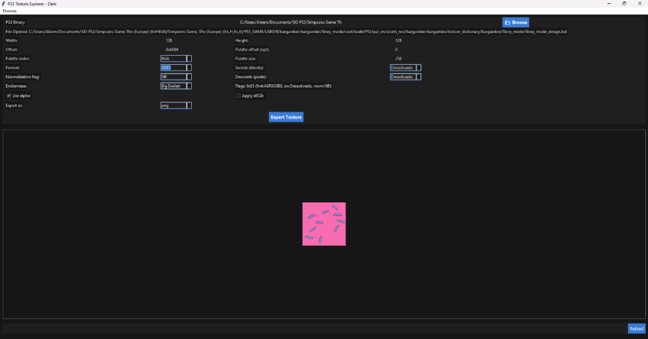Screen dimensions: 648x339
Task: Click the Flags info text
Action: (x=283, y=86)
